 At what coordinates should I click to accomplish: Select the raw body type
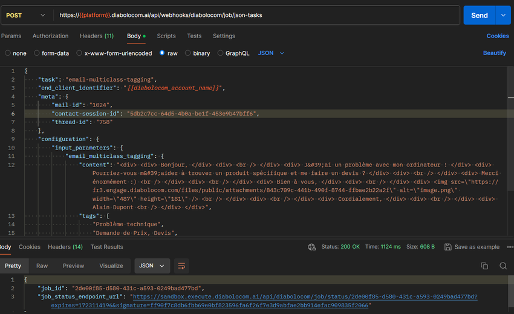click(163, 53)
